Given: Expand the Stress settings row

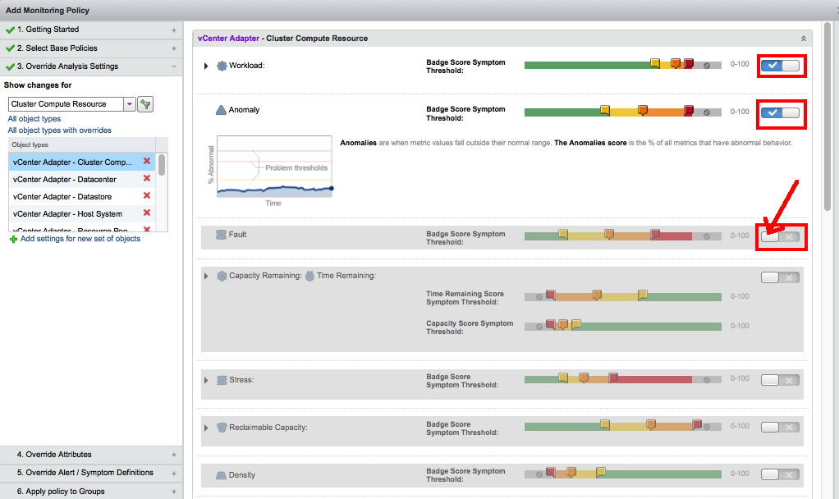Looking at the screenshot, I should (x=206, y=381).
